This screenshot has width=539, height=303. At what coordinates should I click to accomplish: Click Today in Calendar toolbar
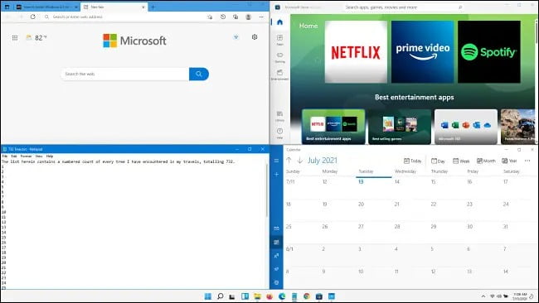[412, 161]
